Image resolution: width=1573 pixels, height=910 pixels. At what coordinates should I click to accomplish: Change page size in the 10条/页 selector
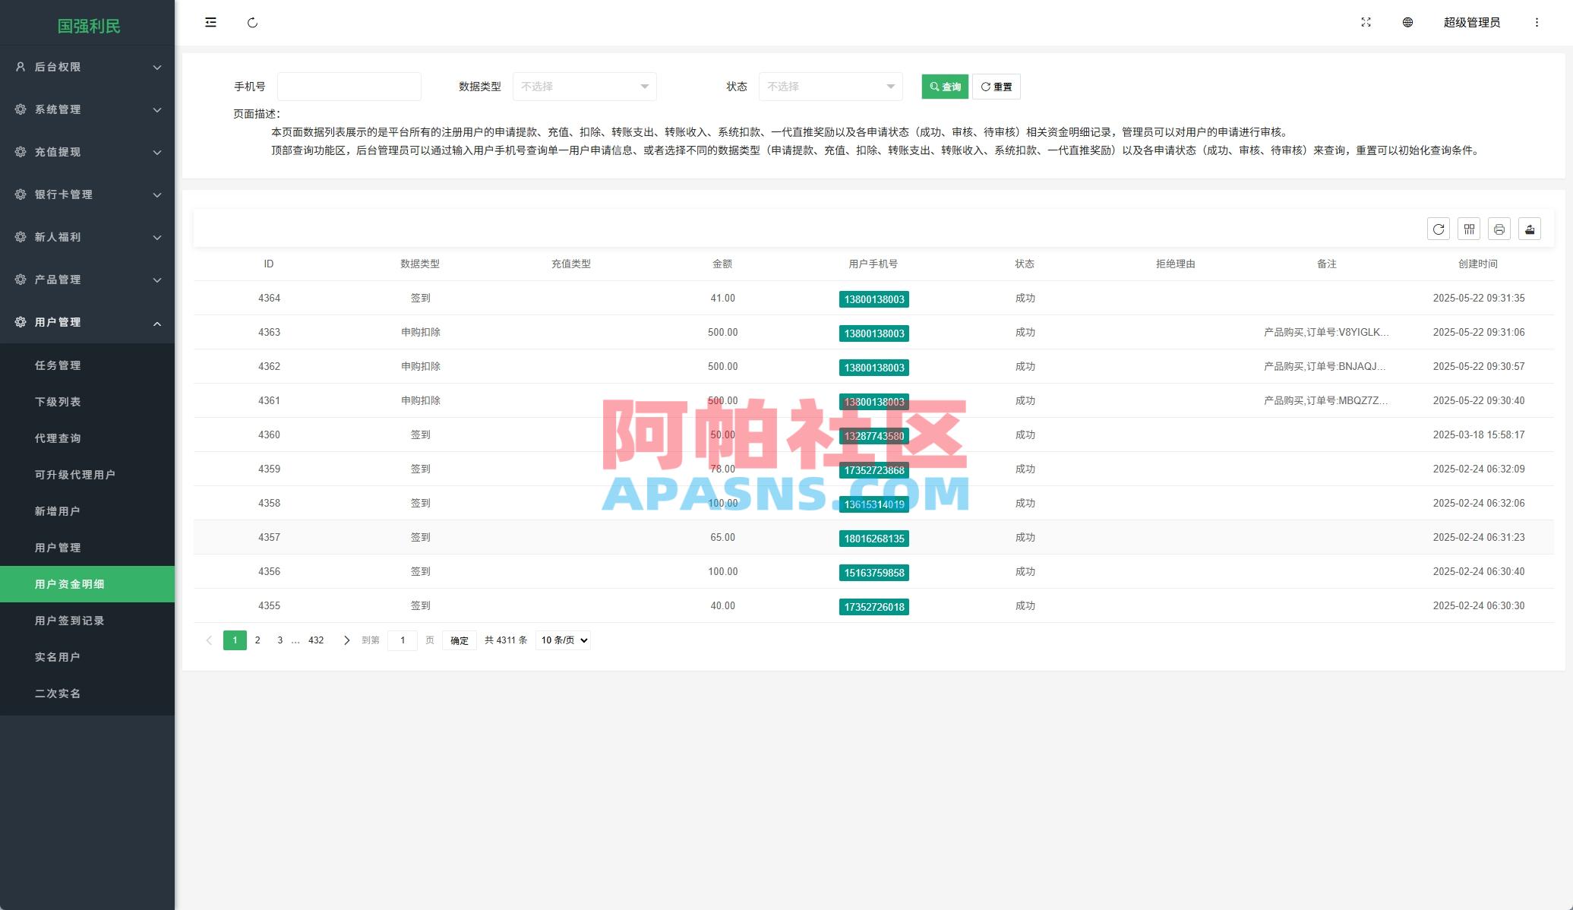562,640
